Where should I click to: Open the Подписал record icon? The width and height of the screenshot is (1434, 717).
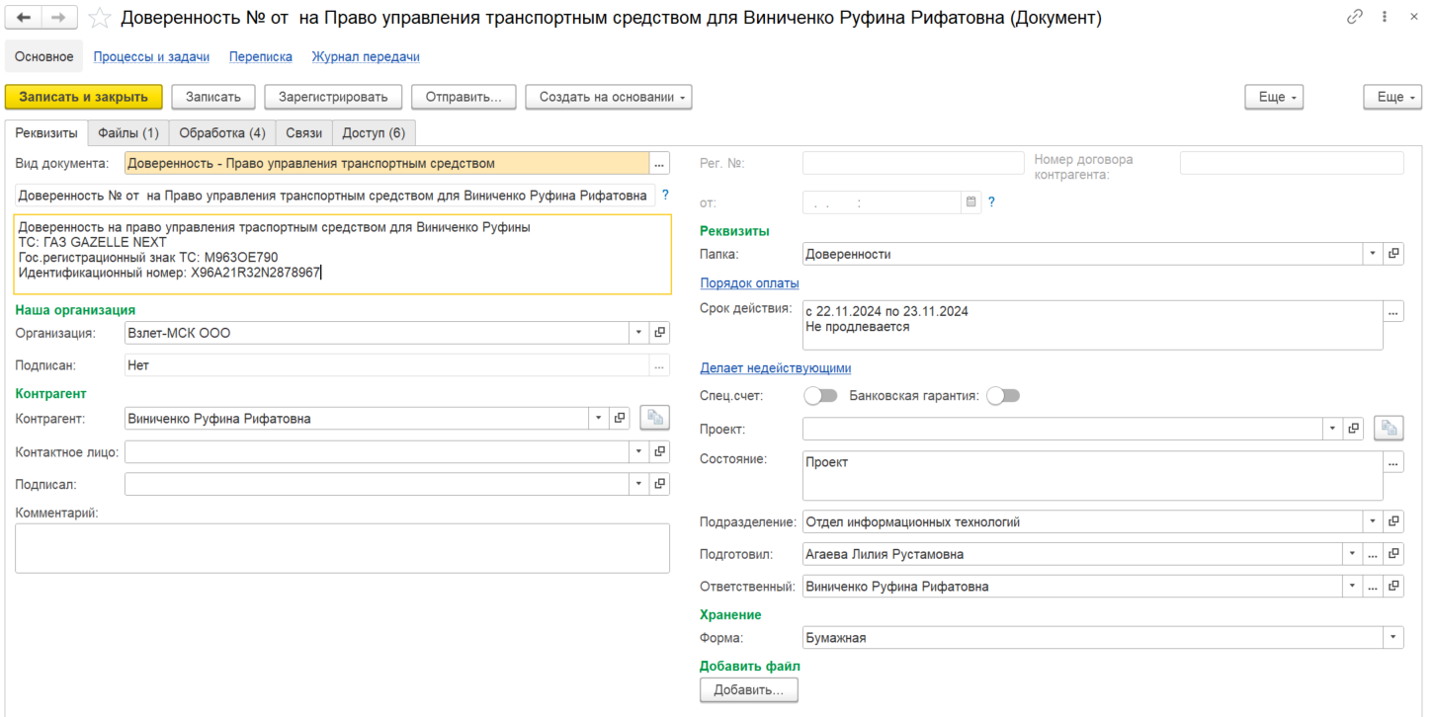[x=660, y=484]
